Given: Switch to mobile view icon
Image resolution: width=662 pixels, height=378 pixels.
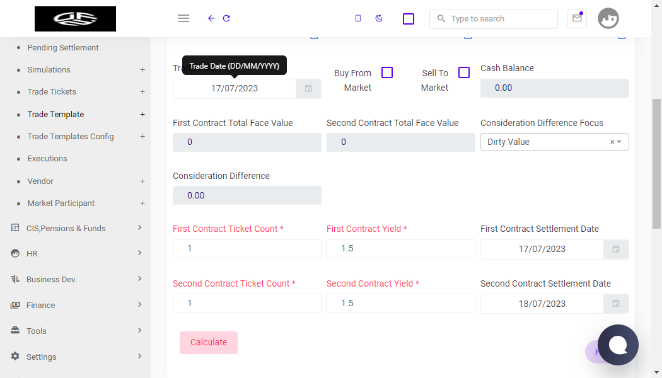Looking at the screenshot, I should 358,18.
